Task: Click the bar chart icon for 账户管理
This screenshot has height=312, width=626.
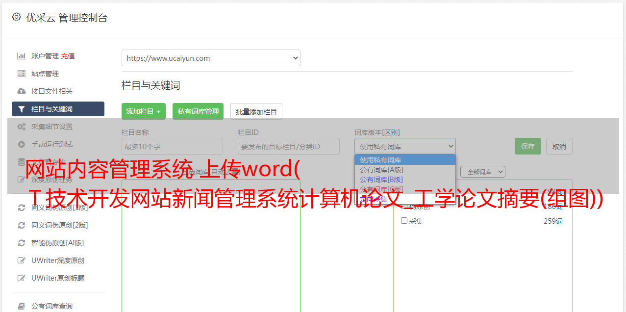Action: pyautogui.click(x=22, y=56)
